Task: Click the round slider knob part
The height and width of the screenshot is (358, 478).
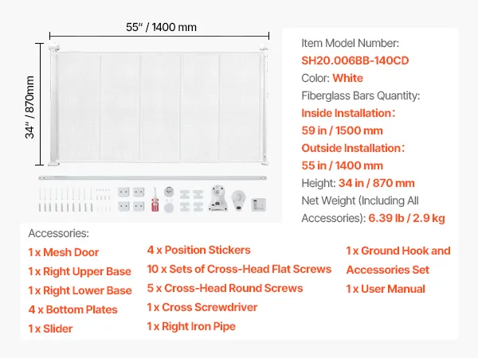Action: [x=170, y=193]
